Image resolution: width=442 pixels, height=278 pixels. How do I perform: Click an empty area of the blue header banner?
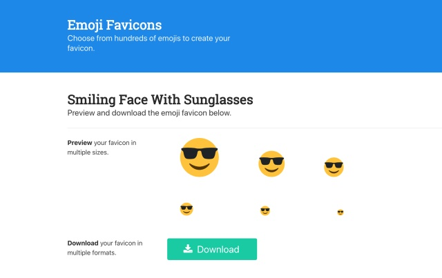(345, 36)
